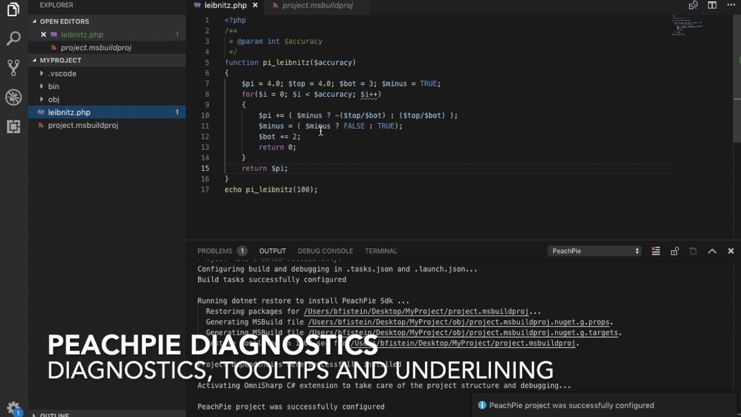Switch to the project.msbuildproj editor tab
The width and height of the screenshot is (741, 417).
tap(317, 5)
